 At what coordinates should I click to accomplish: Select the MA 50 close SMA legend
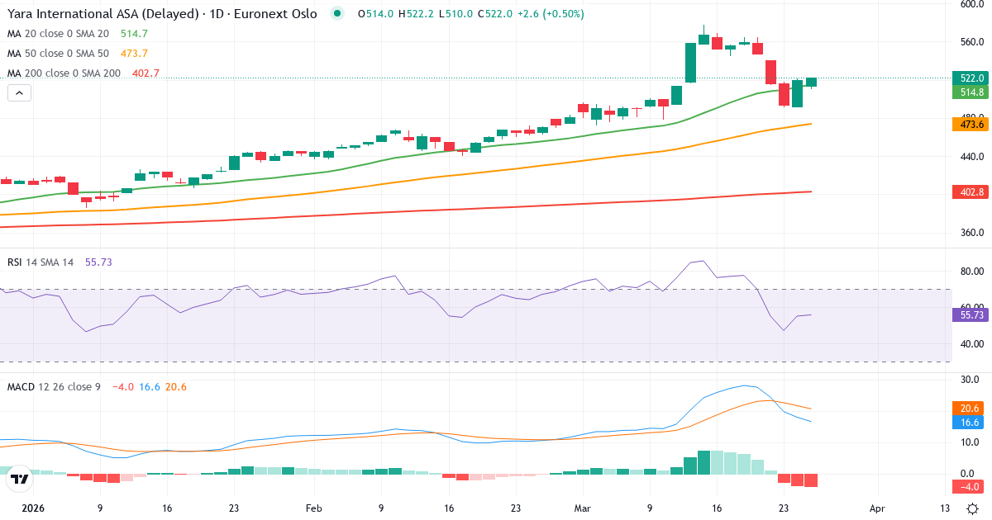point(58,53)
